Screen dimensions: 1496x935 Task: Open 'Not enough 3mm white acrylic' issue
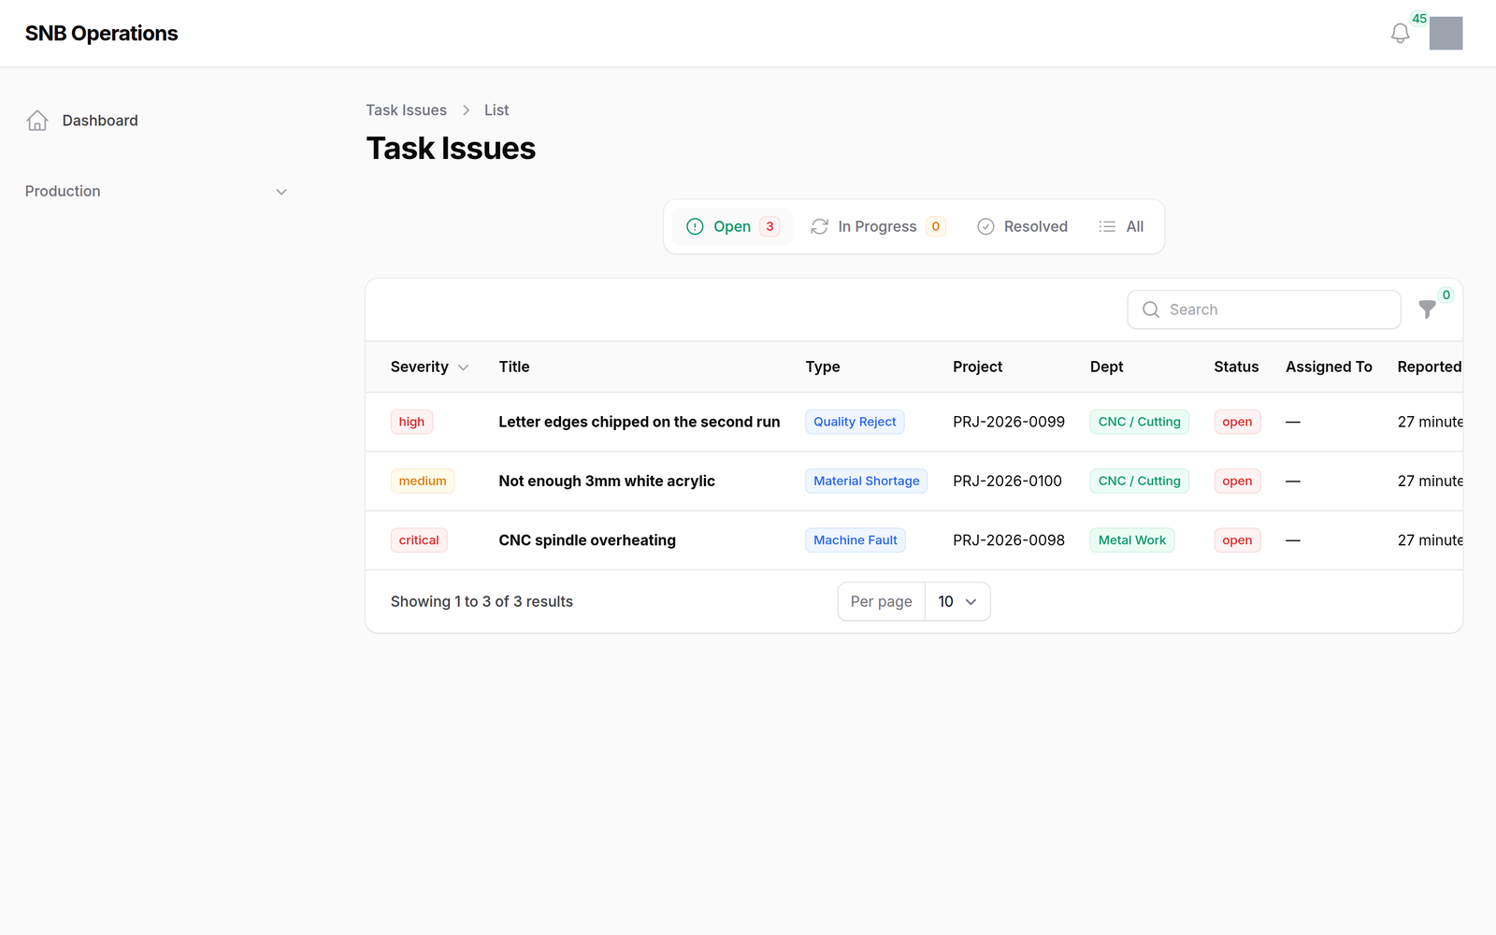click(607, 482)
